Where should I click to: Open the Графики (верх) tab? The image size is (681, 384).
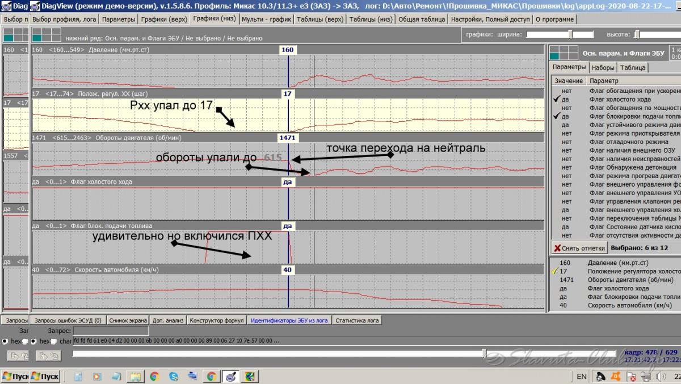tap(163, 19)
